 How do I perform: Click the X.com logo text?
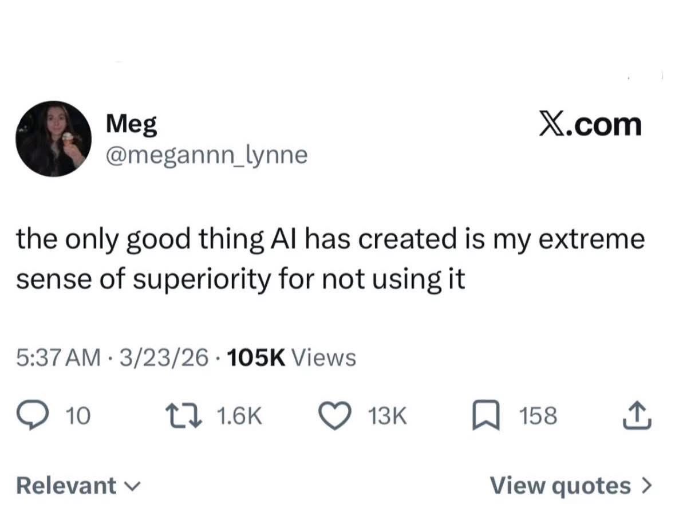pos(590,124)
